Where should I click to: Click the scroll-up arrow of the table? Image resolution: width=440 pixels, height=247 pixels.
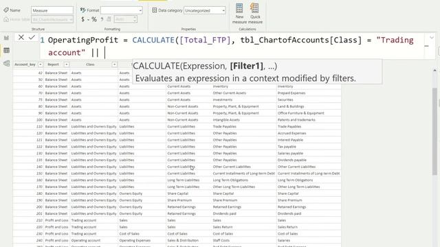(x=434, y=70)
